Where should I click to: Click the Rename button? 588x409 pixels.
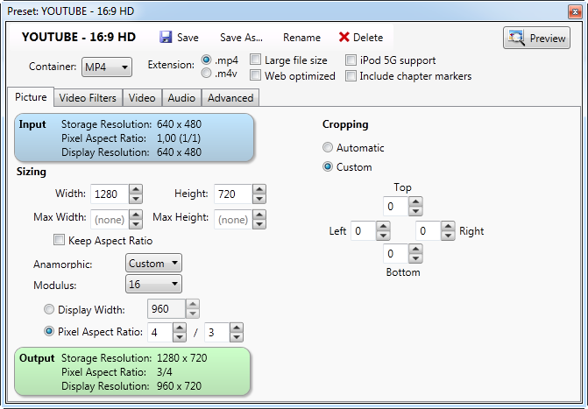click(301, 38)
